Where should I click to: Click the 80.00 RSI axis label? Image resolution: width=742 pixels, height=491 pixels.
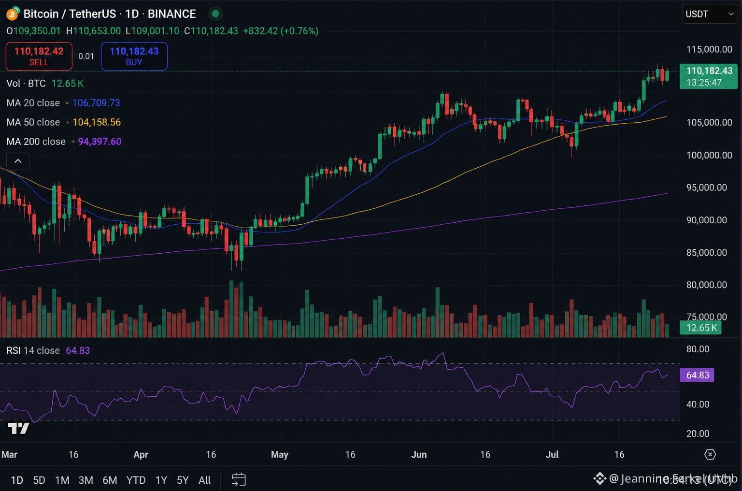tap(698, 349)
